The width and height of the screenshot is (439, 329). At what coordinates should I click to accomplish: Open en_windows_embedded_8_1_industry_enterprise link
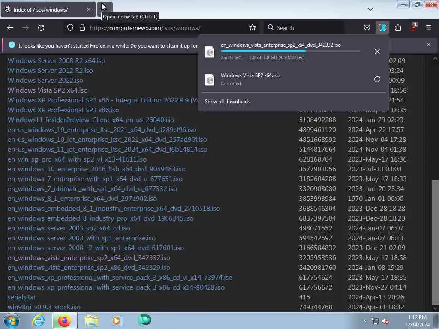pos(114,209)
